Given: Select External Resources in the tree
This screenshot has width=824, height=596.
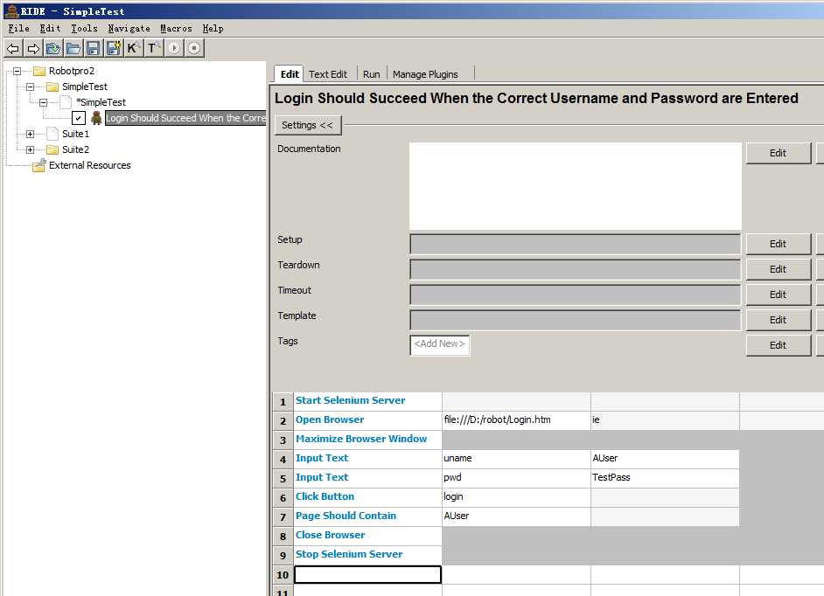Looking at the screenshot, I should pos(90,165).
